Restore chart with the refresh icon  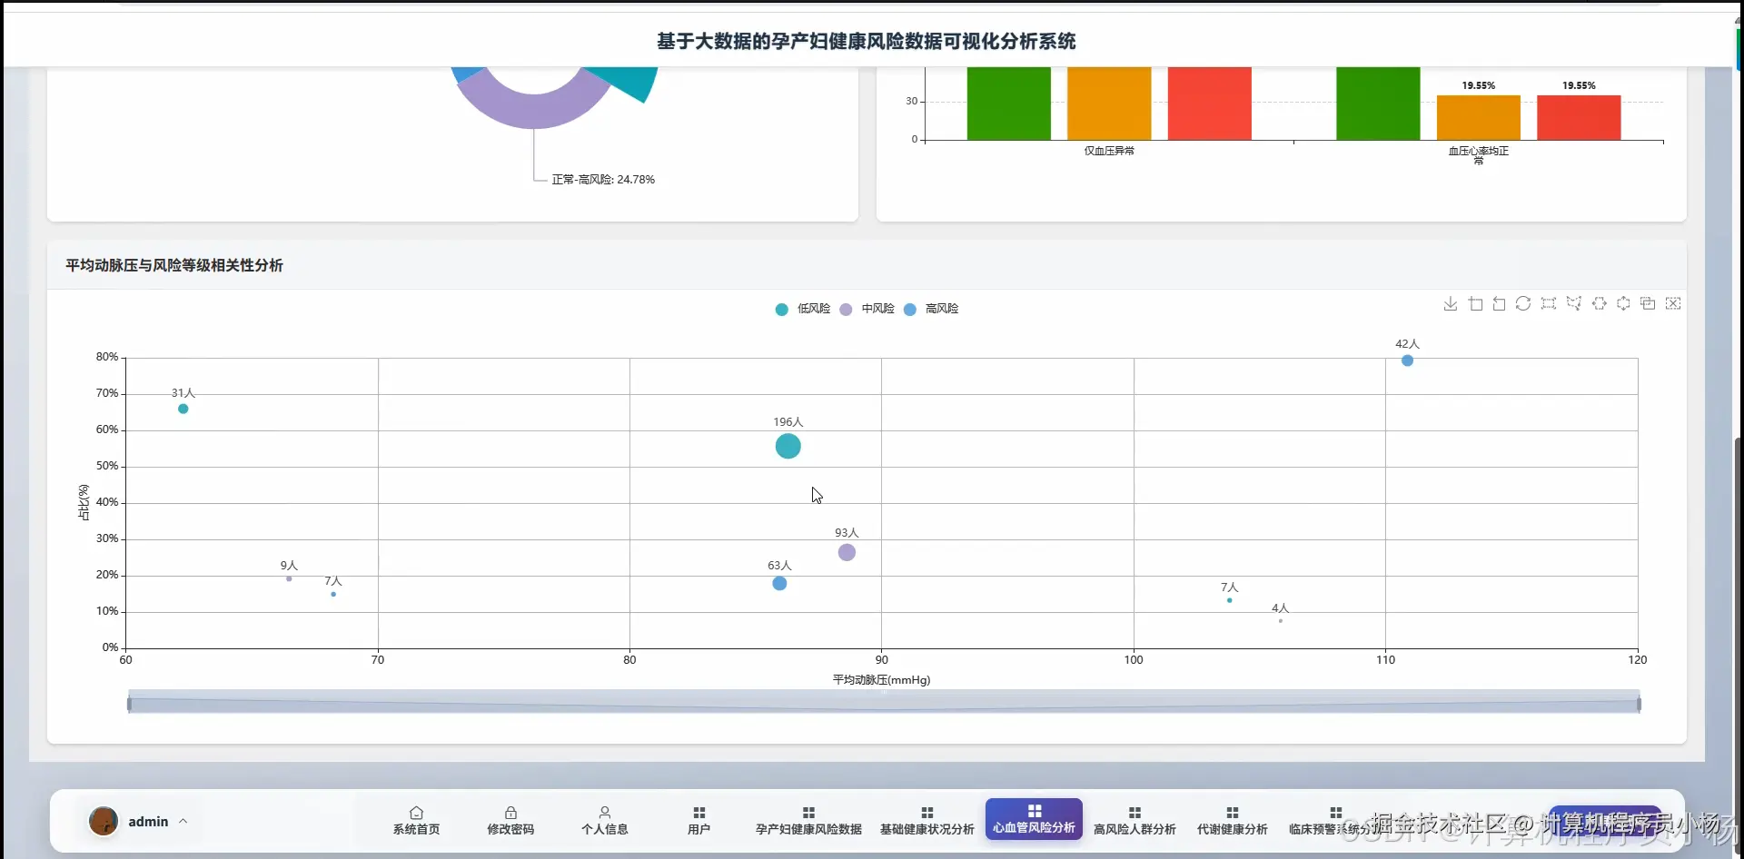1523,303
